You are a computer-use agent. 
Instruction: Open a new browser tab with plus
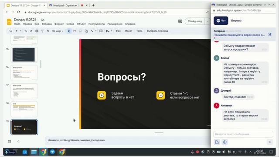pyautogui.click(x=93, y=5)
